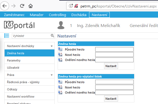This screenshot has width=158, height=104.
Task: Open Řádková práva - výjimky sidebar item
Action: (30, 82)
